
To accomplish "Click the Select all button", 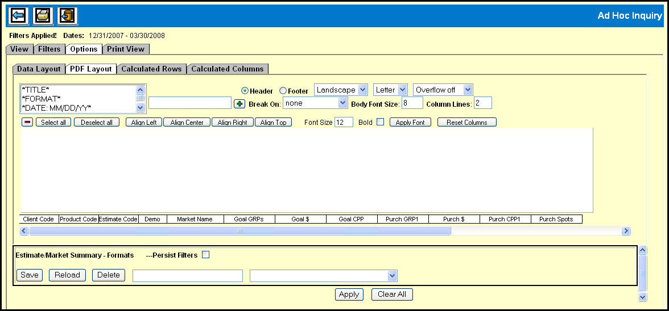I will point(53,123).
